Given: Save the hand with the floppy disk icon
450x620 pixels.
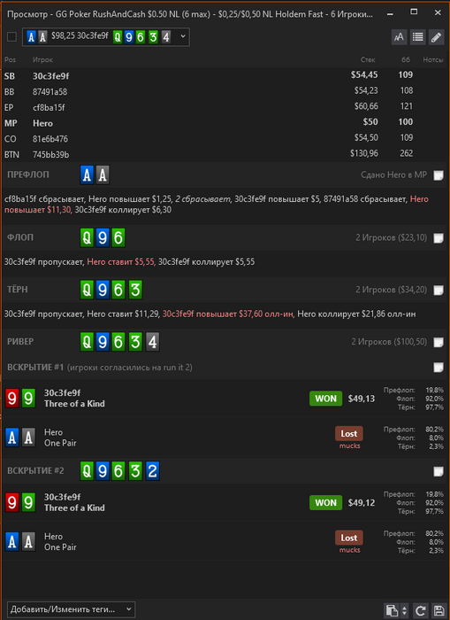Looking at the screenshot, I should [438, 610].
